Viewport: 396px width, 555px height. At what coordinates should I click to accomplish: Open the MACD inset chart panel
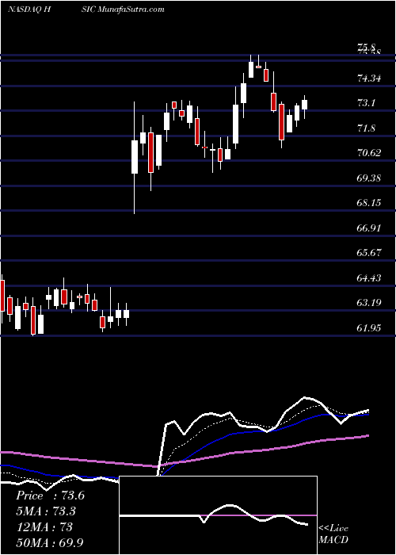pyautogui.click(x=219, y=515)
